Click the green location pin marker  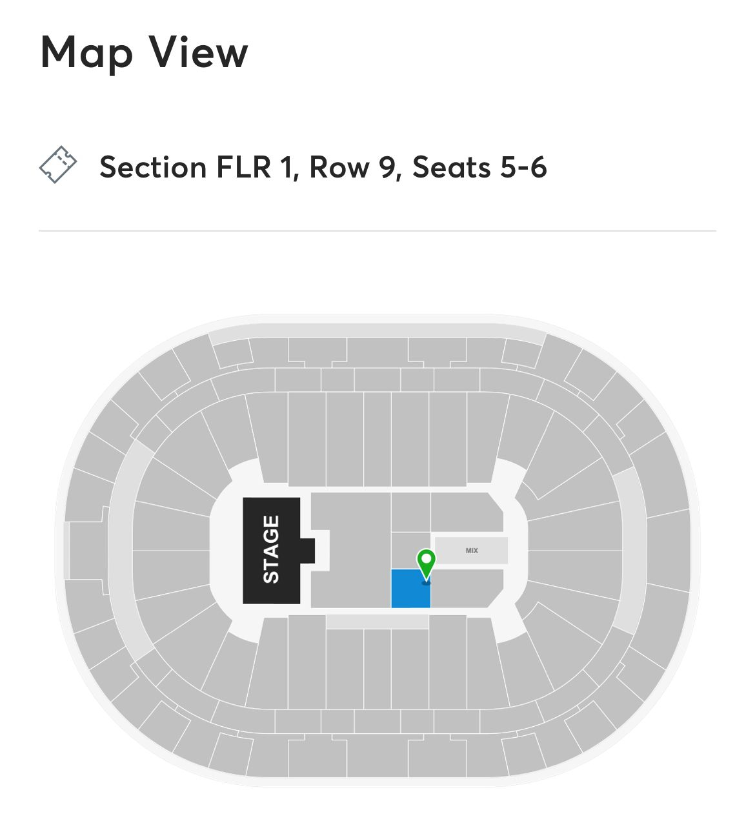click(x=426, y=564)
